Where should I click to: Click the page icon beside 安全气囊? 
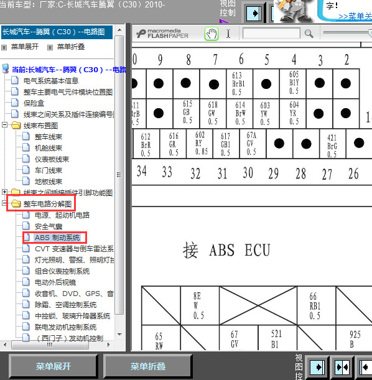[26, 226]
